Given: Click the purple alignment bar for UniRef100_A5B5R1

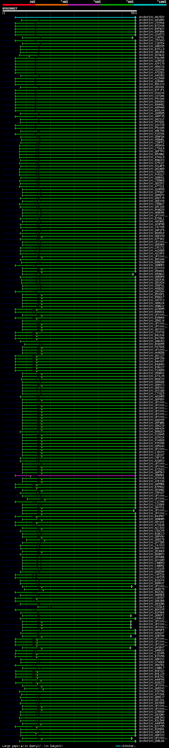Looking at the screenshot, I should tap(76, 476).
